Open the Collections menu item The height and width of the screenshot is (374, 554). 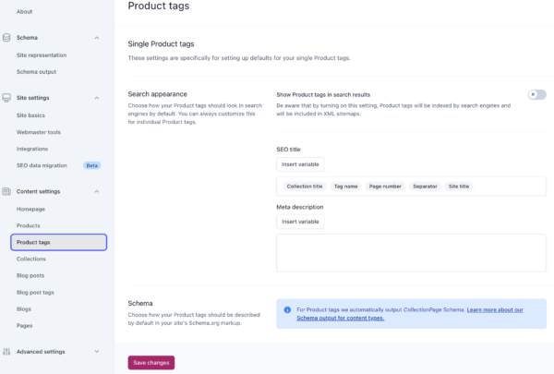(x=31, y=259)
